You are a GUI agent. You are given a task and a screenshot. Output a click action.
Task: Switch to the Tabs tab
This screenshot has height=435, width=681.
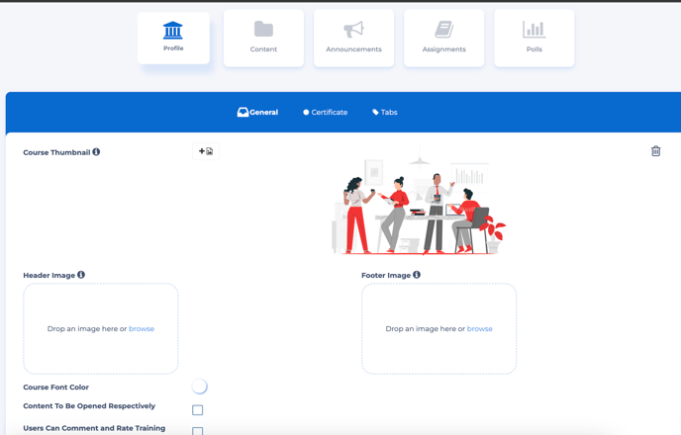384,113
